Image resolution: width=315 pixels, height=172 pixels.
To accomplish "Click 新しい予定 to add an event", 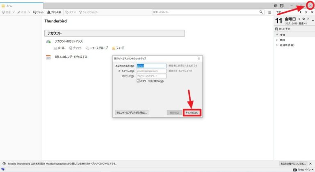I will [x=283, y=29].
